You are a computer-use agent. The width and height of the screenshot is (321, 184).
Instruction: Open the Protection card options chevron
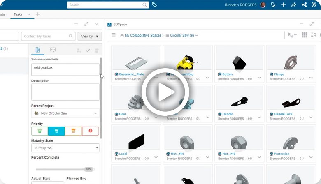pos(311,157)
